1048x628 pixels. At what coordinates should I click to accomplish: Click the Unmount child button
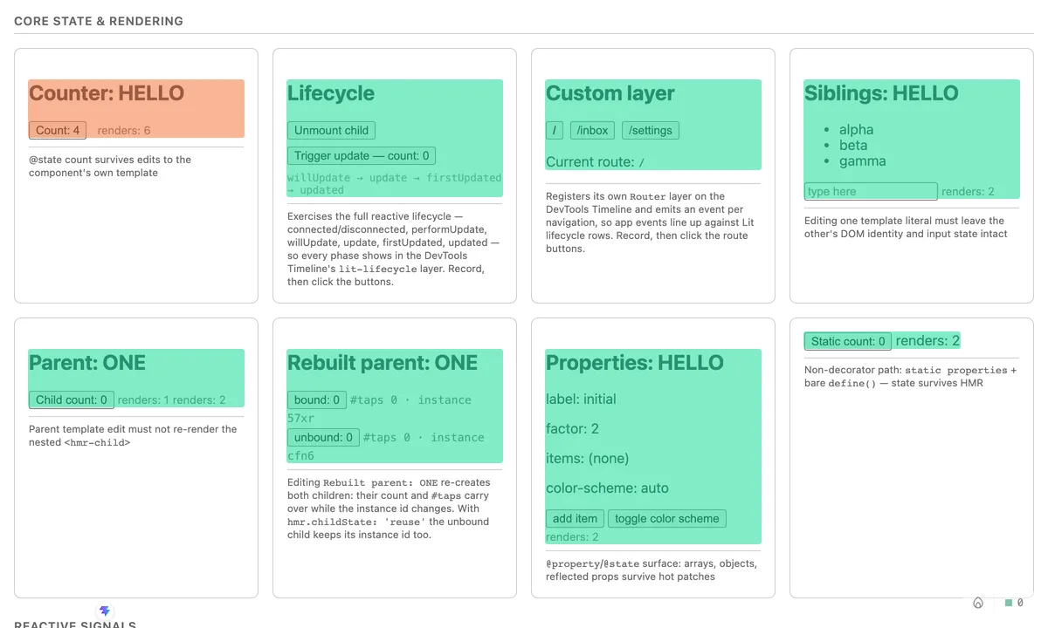pos(331,130)
